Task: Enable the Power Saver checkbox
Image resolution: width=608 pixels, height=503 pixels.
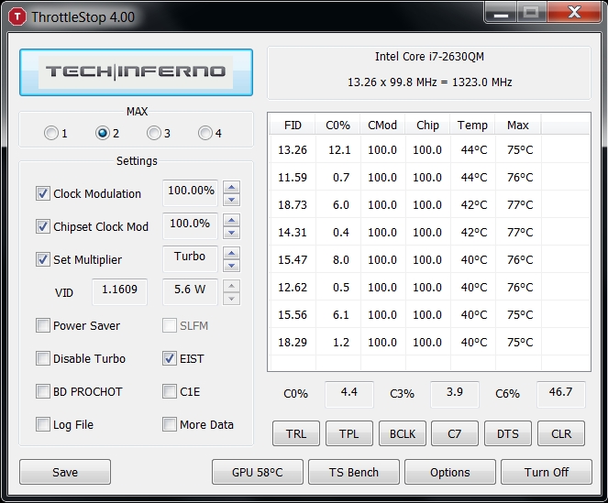Action: (x=43, y=325)
